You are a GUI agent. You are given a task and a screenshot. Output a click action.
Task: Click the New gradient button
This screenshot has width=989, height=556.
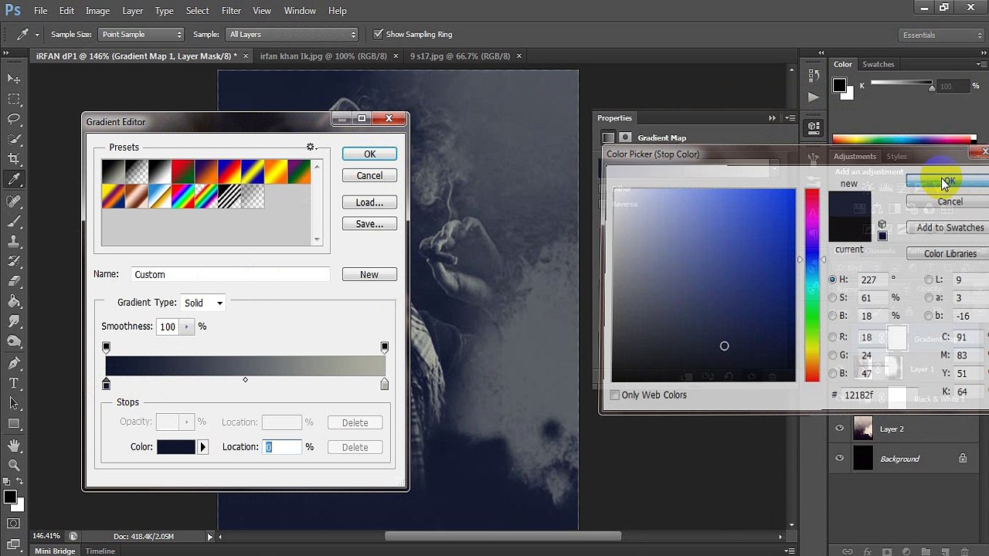click(x=369, y=274)
